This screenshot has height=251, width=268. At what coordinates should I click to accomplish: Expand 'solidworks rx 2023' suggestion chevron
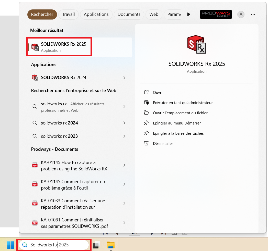click(x=125, y=136)
